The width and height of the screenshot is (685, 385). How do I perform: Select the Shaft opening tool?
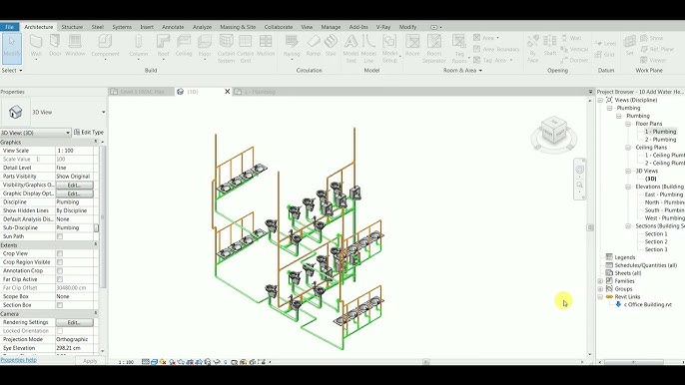pos(550,46)
